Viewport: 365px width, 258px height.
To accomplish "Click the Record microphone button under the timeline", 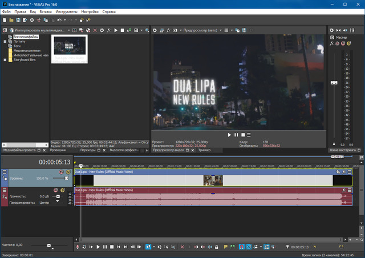I will tap(77, 247).
